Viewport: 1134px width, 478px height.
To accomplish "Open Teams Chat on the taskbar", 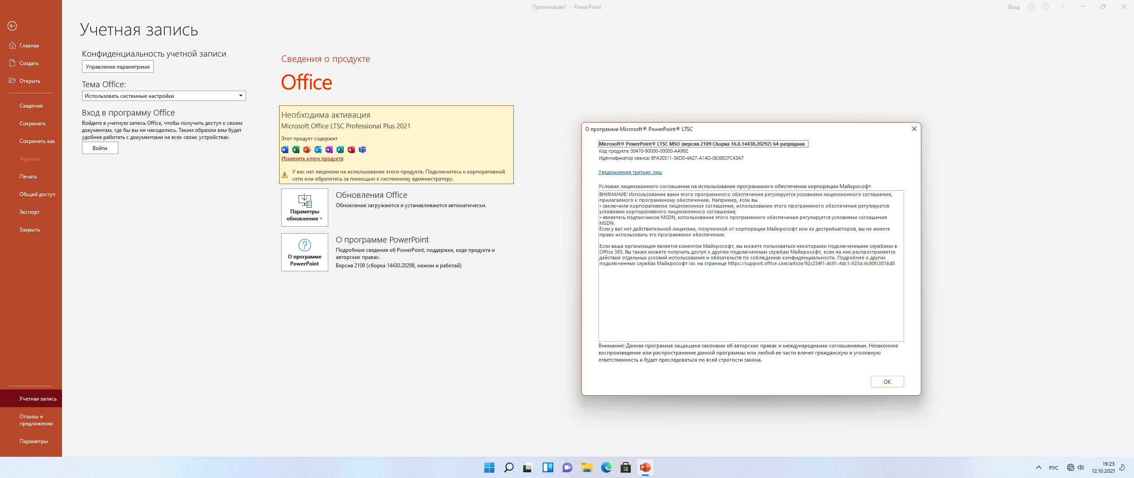I will coord(567,467).
